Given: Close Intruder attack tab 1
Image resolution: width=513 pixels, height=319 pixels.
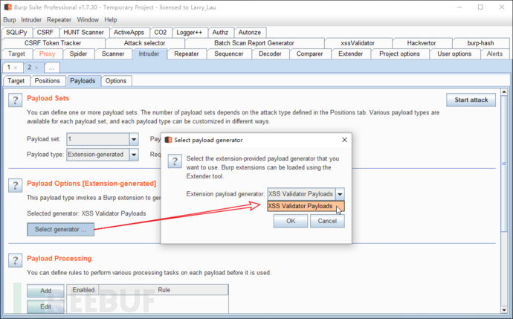Looking at the screenshot, I should 16,68.
